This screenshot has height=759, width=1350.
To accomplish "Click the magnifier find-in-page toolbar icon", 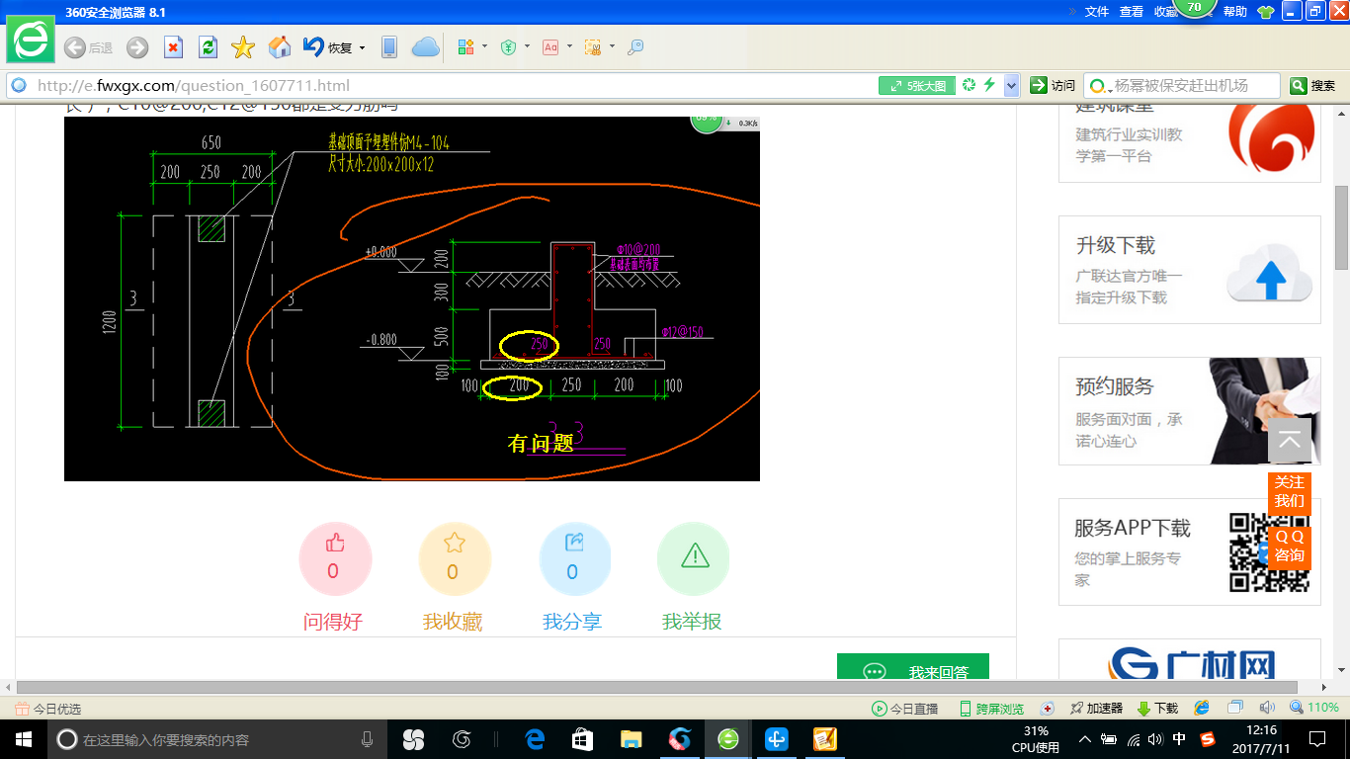I will 635,46.
